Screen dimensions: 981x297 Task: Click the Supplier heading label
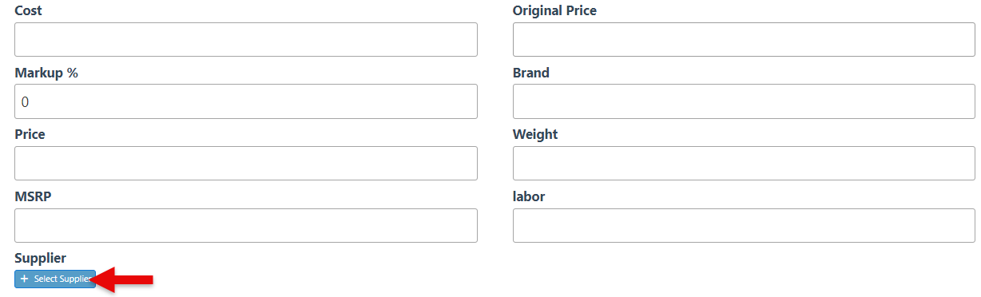point(40,258)
